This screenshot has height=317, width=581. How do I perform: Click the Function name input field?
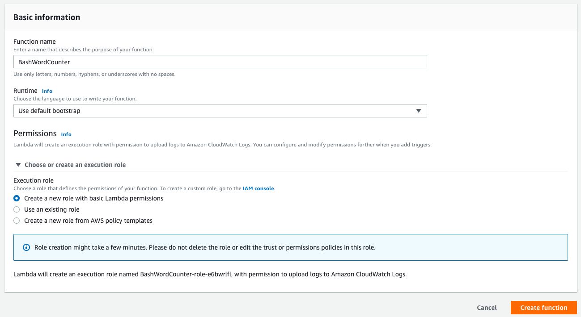point(219,62)
